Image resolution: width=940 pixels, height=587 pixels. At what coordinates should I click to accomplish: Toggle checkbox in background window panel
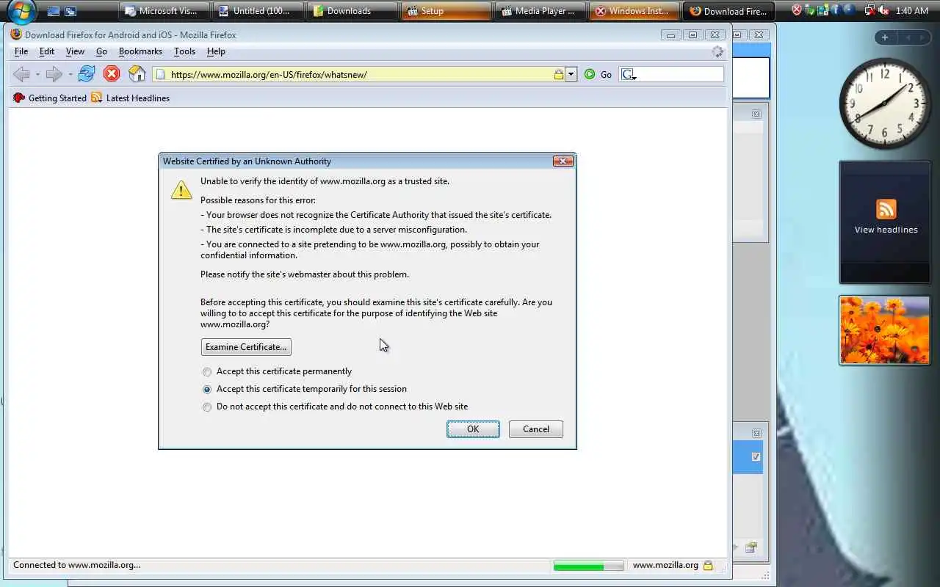[x=756, y=456]
